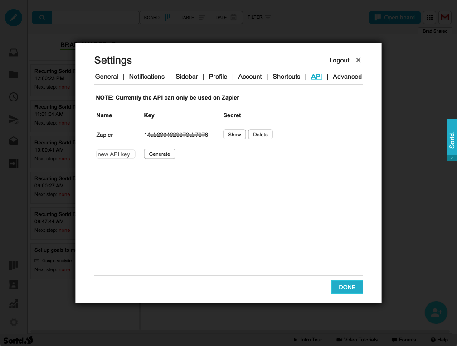Click the arrow-to-board icon in sidebar
This screenshot has width=457, height=346.
[14, 163]
